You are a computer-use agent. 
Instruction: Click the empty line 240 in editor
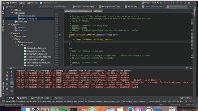(x=127, y=42)
